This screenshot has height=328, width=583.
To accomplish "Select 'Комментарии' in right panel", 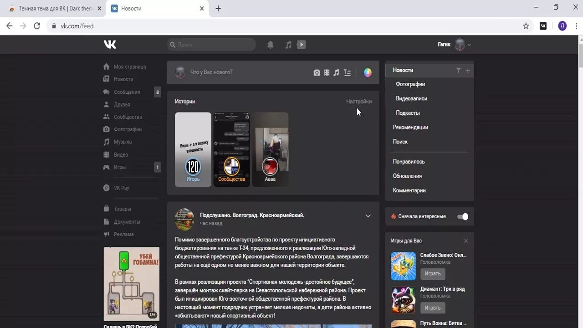I will pyautogui.click(x=409, y=190).
